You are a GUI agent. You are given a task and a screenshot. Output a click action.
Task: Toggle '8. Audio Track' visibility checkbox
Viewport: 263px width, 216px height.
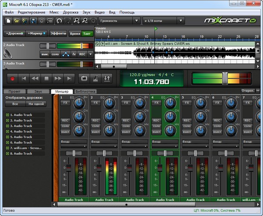7,154
